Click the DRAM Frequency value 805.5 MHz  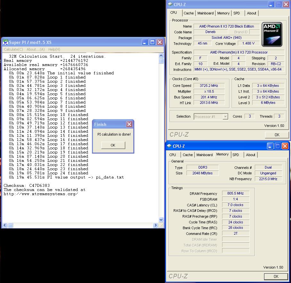tap(236, 193)
